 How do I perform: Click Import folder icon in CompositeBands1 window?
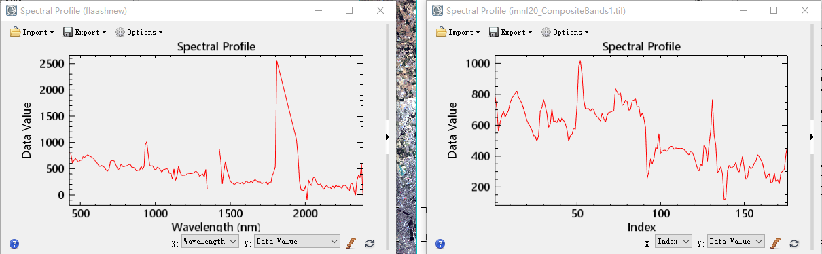(x=442, y=32)
